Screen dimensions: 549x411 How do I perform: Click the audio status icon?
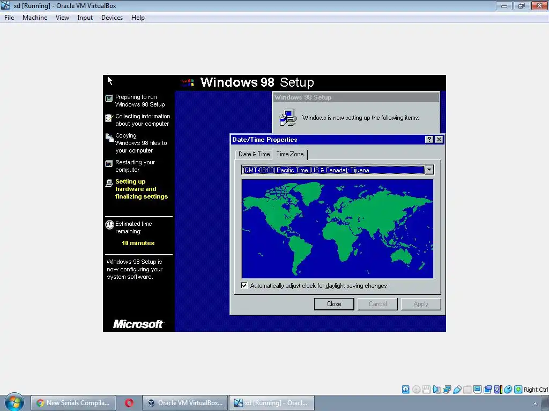[436, 390]
